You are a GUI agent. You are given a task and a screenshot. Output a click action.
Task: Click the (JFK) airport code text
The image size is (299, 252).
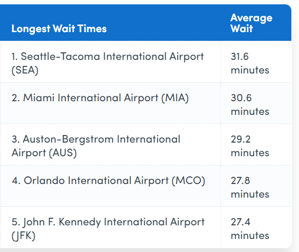click(23, 236)
